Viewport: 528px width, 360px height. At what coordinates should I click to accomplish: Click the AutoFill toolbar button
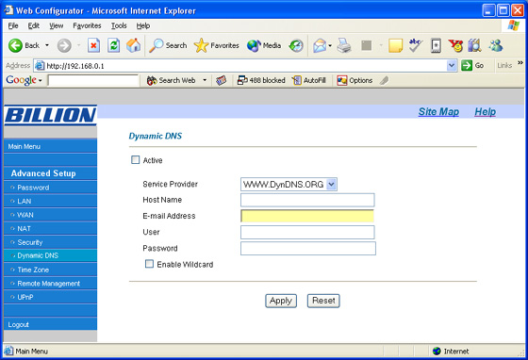click(309, 80)
